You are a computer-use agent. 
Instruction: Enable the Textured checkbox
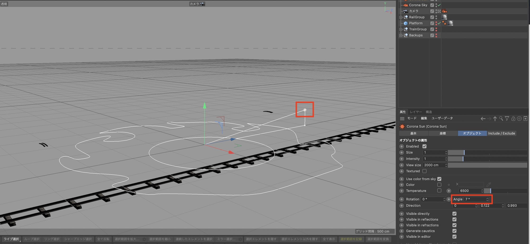pos(424,171)
